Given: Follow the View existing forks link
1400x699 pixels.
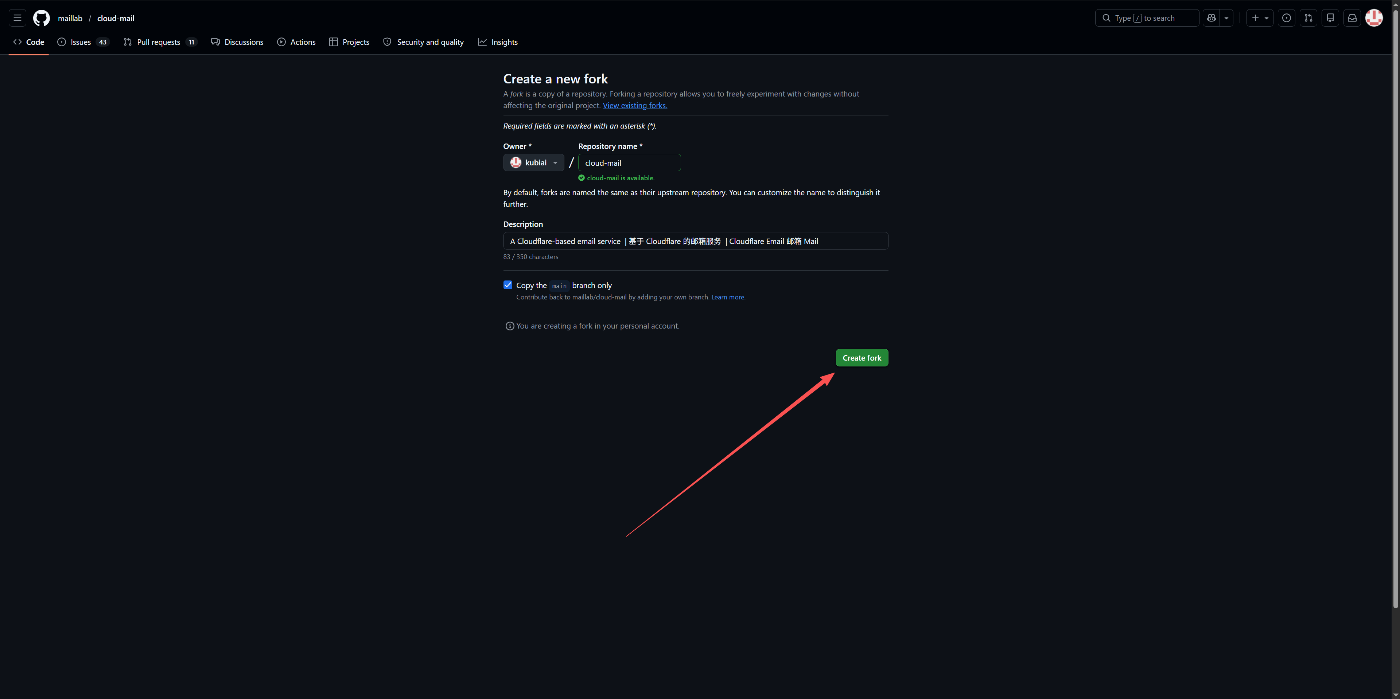Looking at the screenshot, I should click(635, 105).
